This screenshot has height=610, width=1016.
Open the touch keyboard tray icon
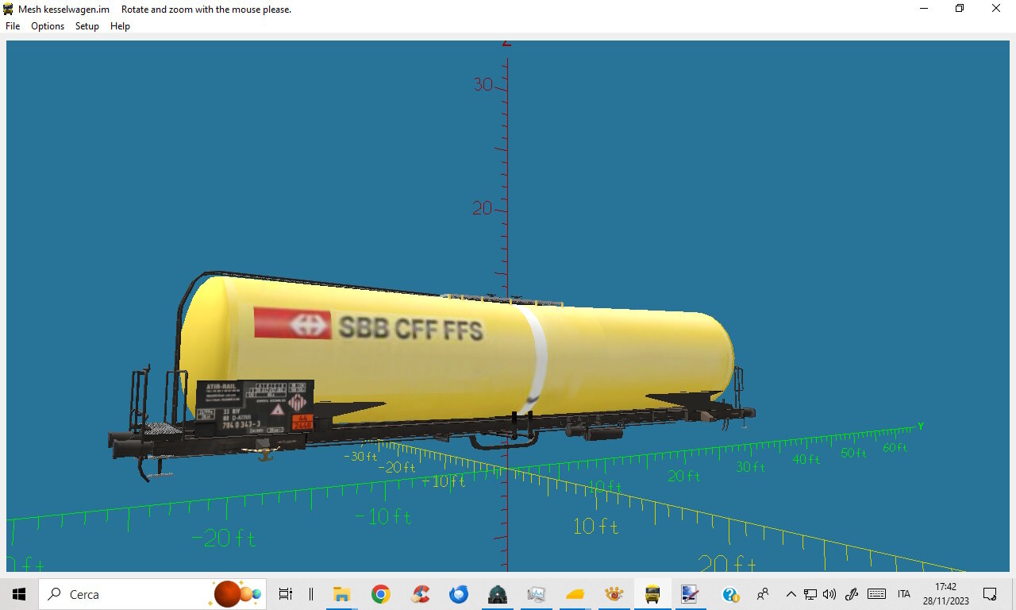876,594
